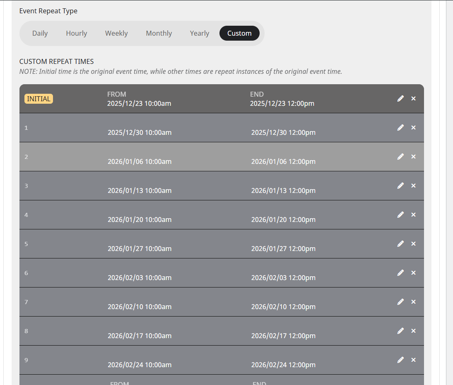Edit the INITIAL event time with pencil icon
Viewport: 453px width, 385px height.
400,98
